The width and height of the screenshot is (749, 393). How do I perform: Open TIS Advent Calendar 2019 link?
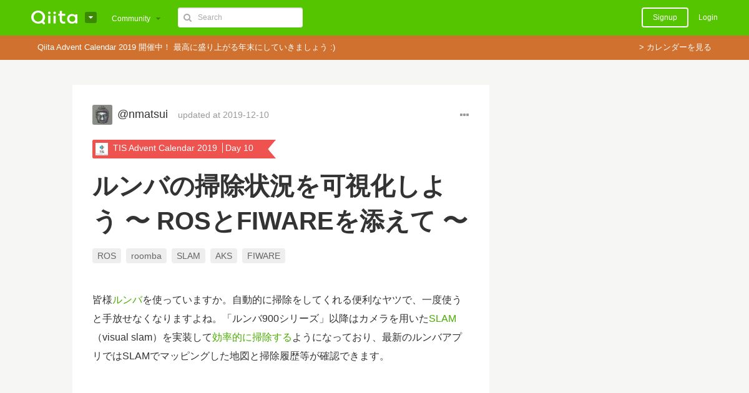tap(165, 148)
